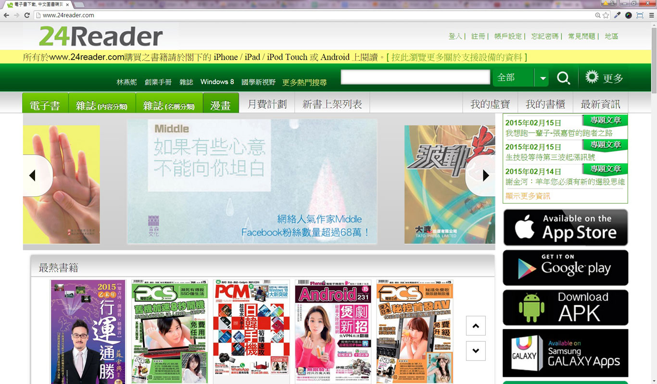The width and height of the screenshot is (657, 384).
Task: Open the Samsung Galaxy Apps badge
Action: [x=565, y=353]
